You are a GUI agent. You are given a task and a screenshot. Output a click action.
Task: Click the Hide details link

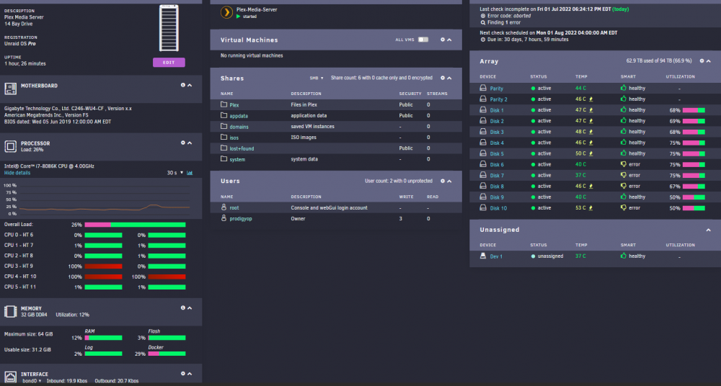coord(17,173)
